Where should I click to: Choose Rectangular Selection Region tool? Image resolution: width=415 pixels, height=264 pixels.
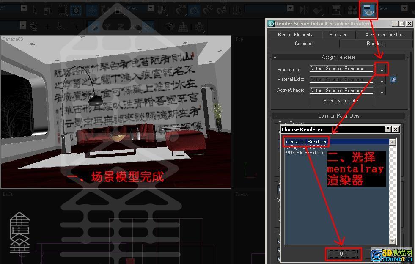pyautogui.click(x=62, y=10)
